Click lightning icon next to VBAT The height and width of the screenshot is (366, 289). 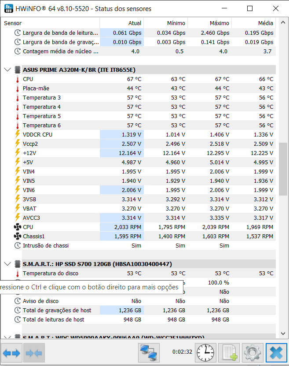[18, 208]
